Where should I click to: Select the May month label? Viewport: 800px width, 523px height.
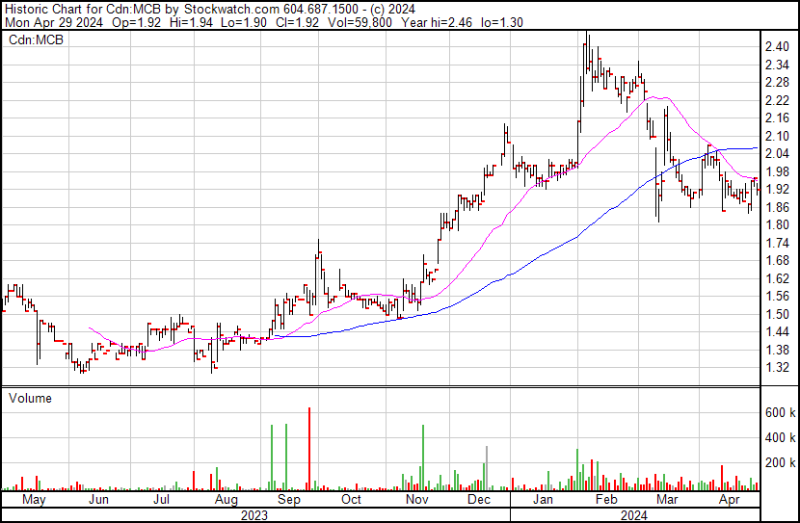[34, 500]
